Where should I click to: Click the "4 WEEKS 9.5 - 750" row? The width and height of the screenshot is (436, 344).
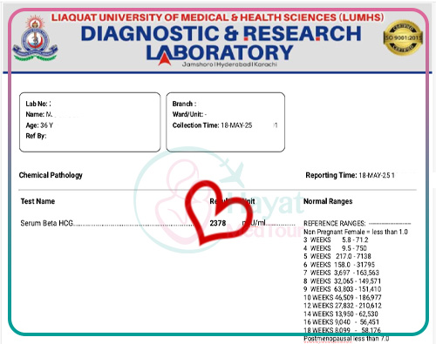(x=335, y=248)
